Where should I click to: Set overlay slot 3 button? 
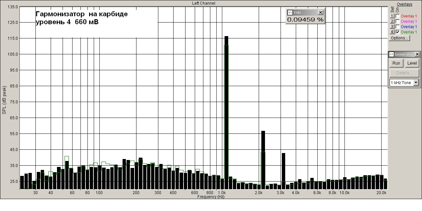[392, 26]
